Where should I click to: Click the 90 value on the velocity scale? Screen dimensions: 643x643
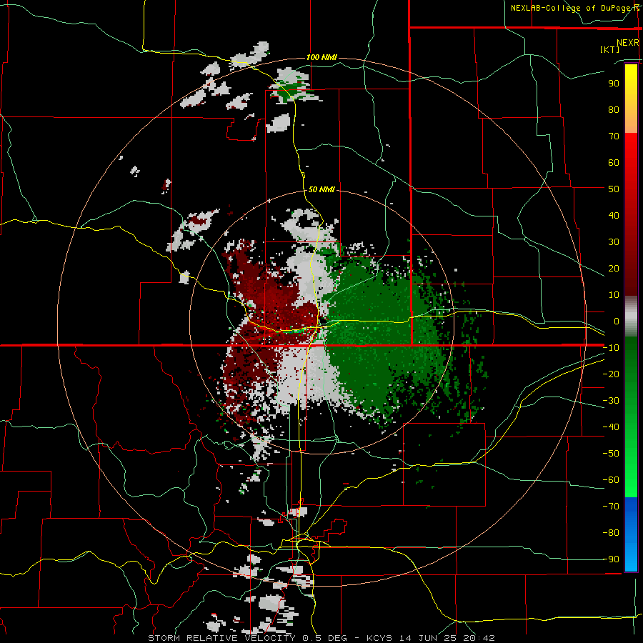(x=614, y=84)
